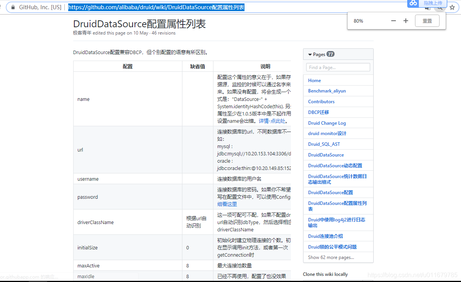Click the maxActive cell
Viewport: 461px width, 282px height.
pyautogui.click(x=128, y=266)
